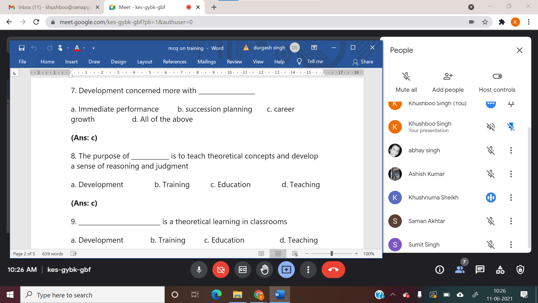The width and height of the screenshot is (538, 303).
Task: Open the microphone to unmute yourself
Action: point(199,270)
